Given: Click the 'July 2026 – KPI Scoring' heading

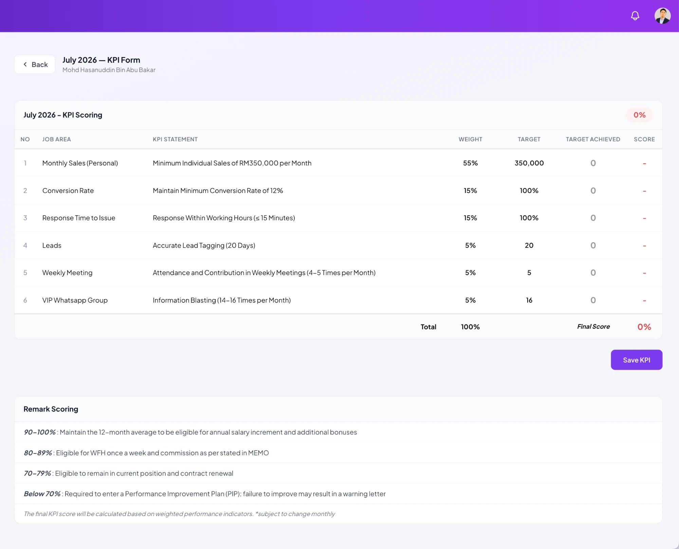Looking at the screenshot, I should pos(63,115).
